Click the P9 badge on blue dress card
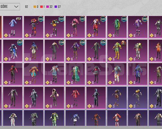The width and height of the screenshot is (162, 129). (x=19, y=19)
